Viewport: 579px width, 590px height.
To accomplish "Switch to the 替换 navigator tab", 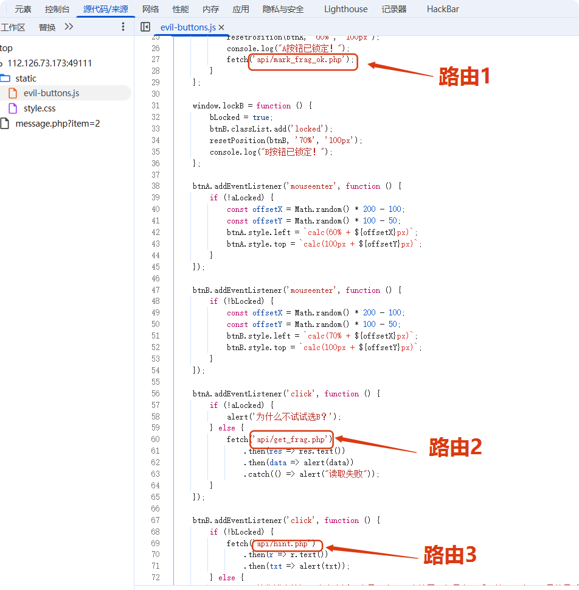I will pyautogui.click(x=47, y=27).
